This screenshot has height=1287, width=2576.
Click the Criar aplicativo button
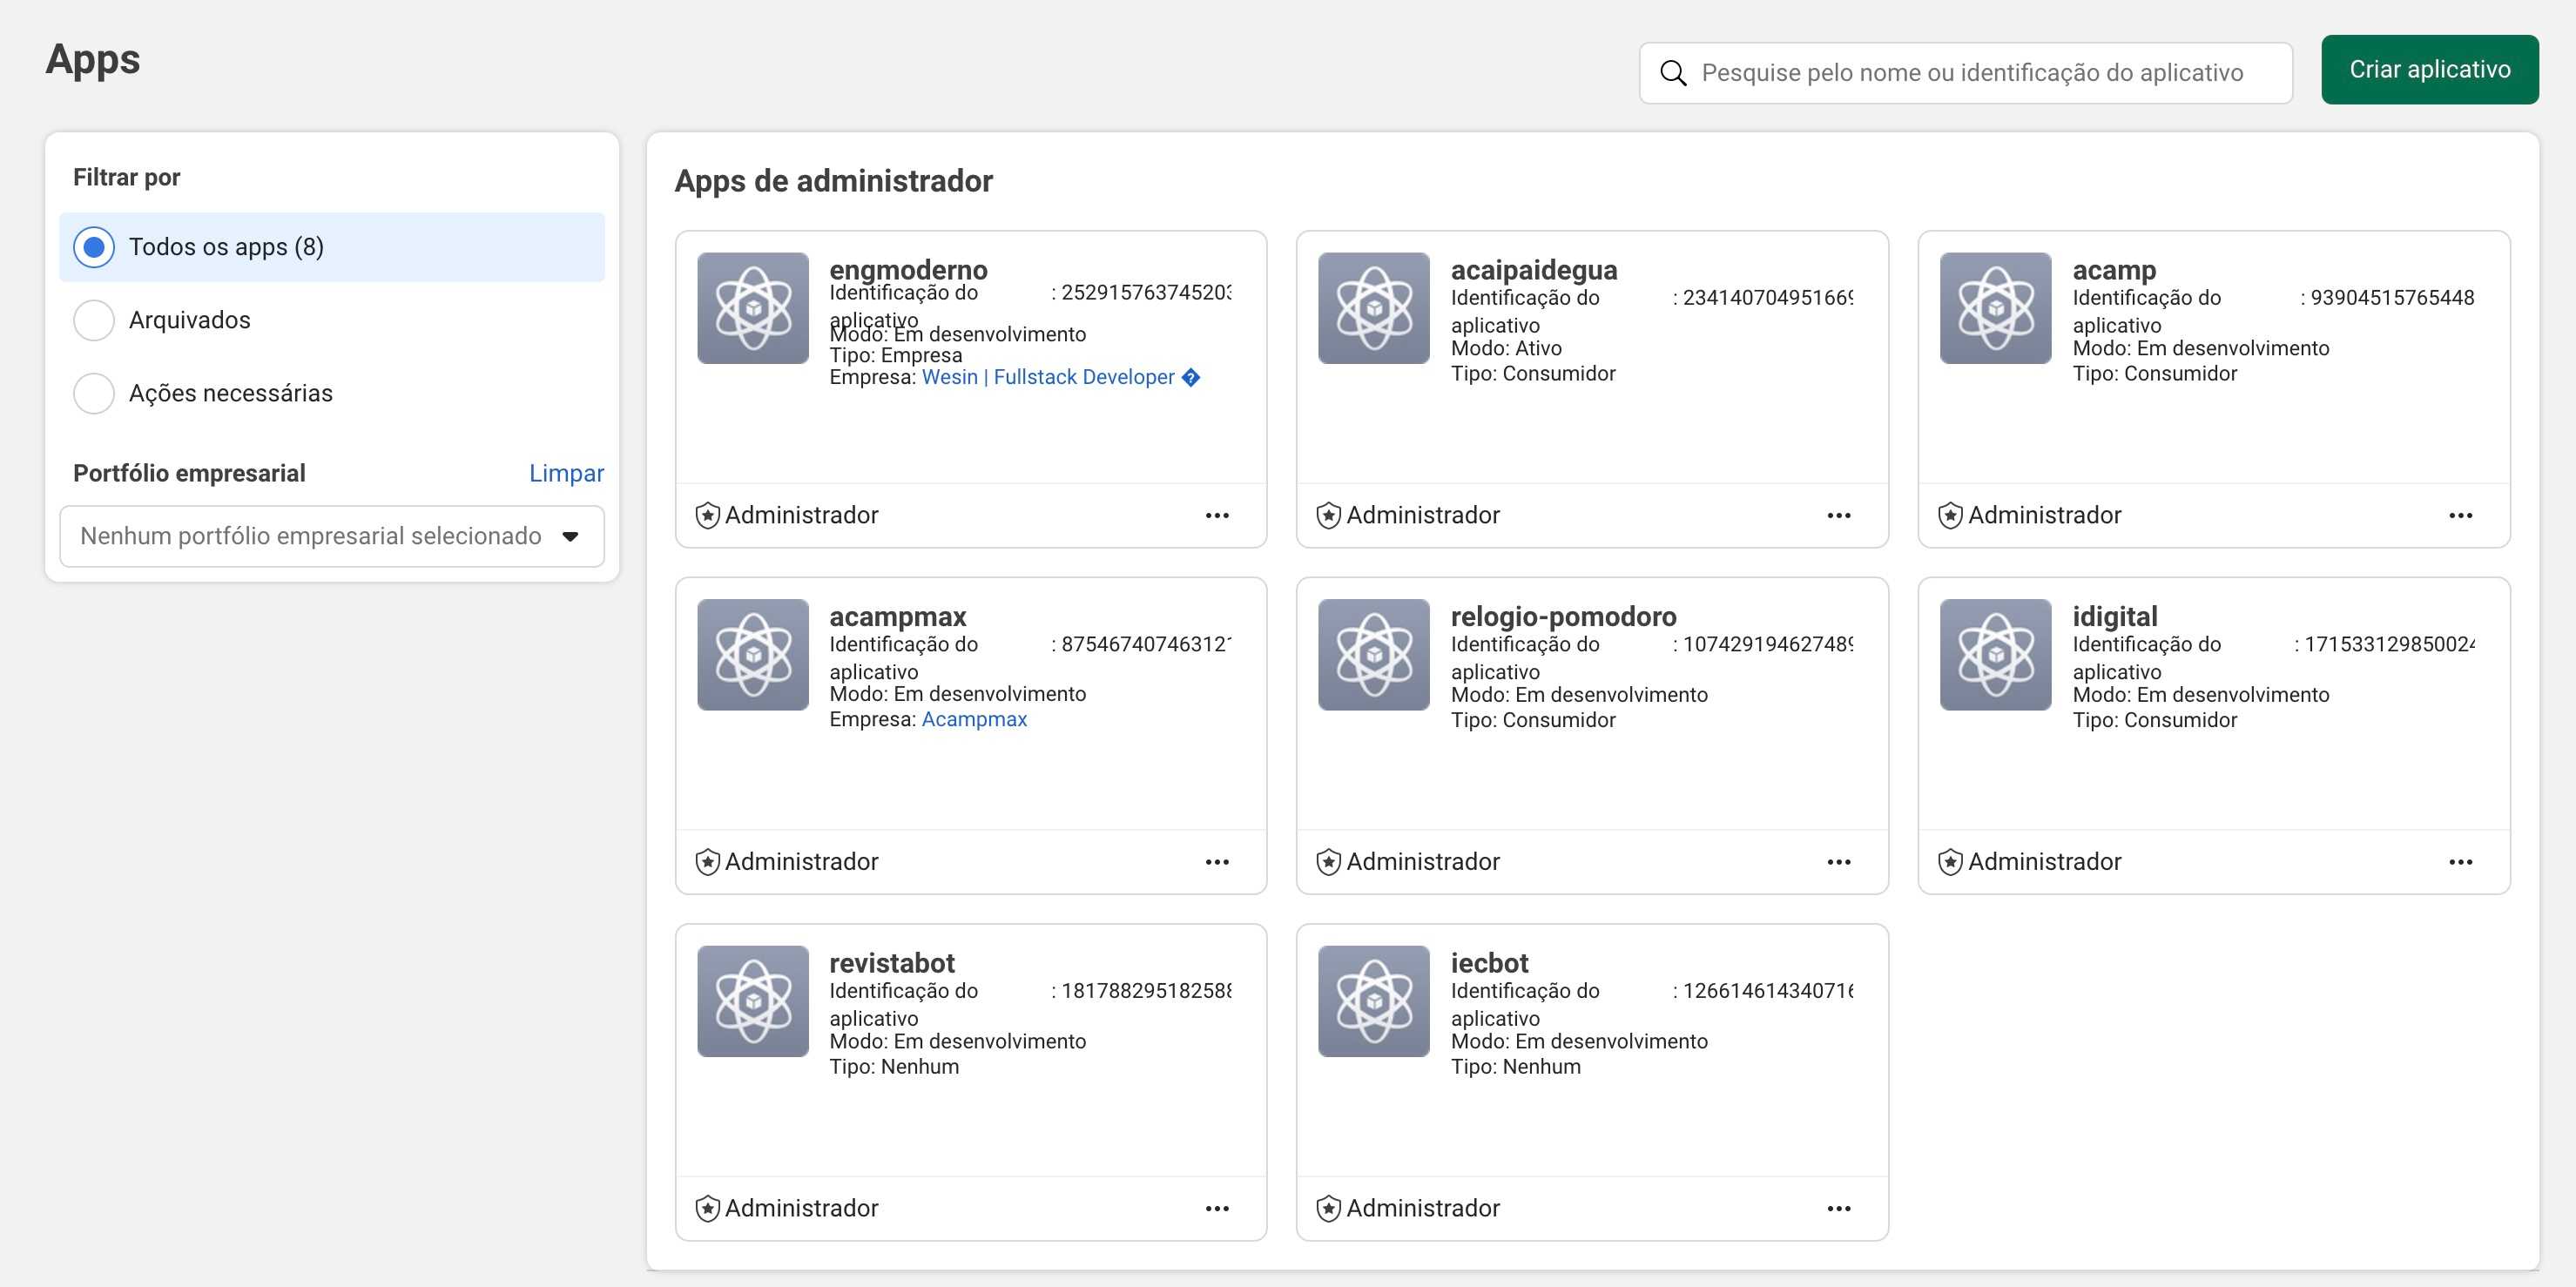(x=2429, y=70)
